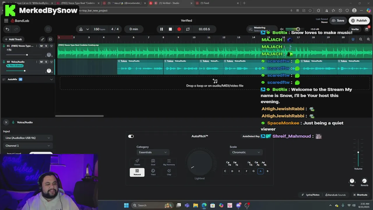This screenshot has height=210, width=373.
Task: Click the collapse tracks icon beside Add Track
Action: click(50, 39)
